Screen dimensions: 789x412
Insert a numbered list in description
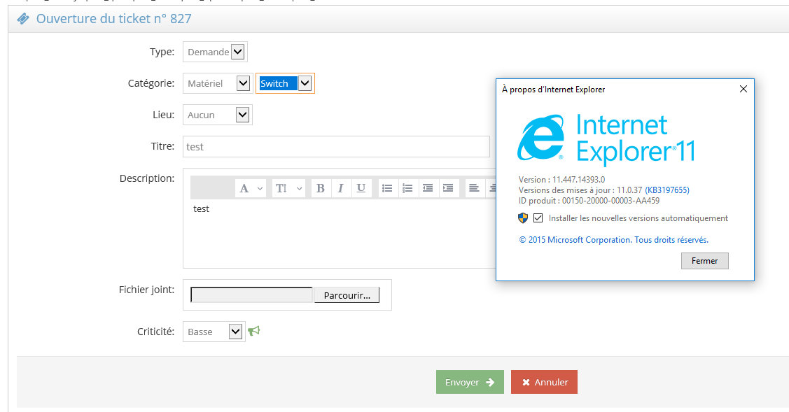(407, 189)
